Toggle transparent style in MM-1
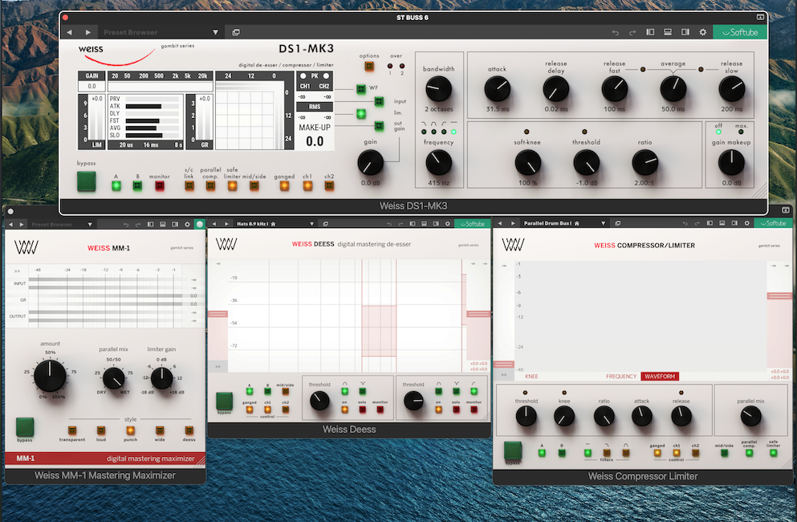Viewport: 797px width, 522px height. coord(72,430)
